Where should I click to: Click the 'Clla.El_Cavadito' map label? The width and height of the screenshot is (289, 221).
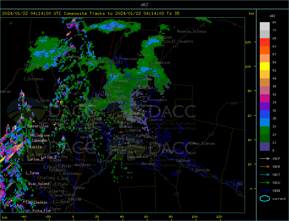click(178, 41)
